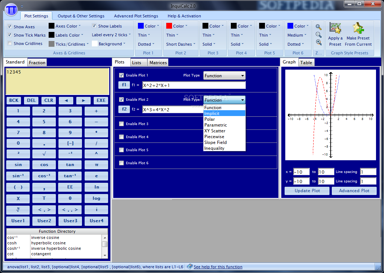The width and height of the screenshot is (384, 273).
Task: Click the f2 function button
Action: pos(124,109)
